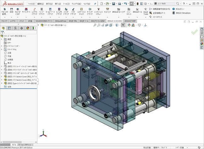Click the Print icon in quick toolbar
204x149 pixels.
pos(119,4)
